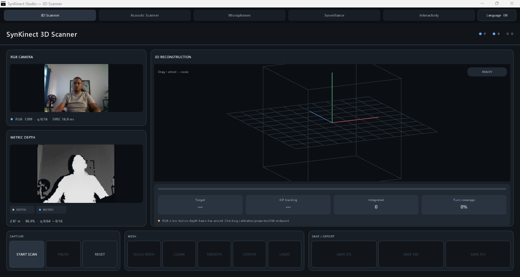This screenshot has height=277, width=520.
Task: Click the metric depth preview image
Action: click(76, 174)
